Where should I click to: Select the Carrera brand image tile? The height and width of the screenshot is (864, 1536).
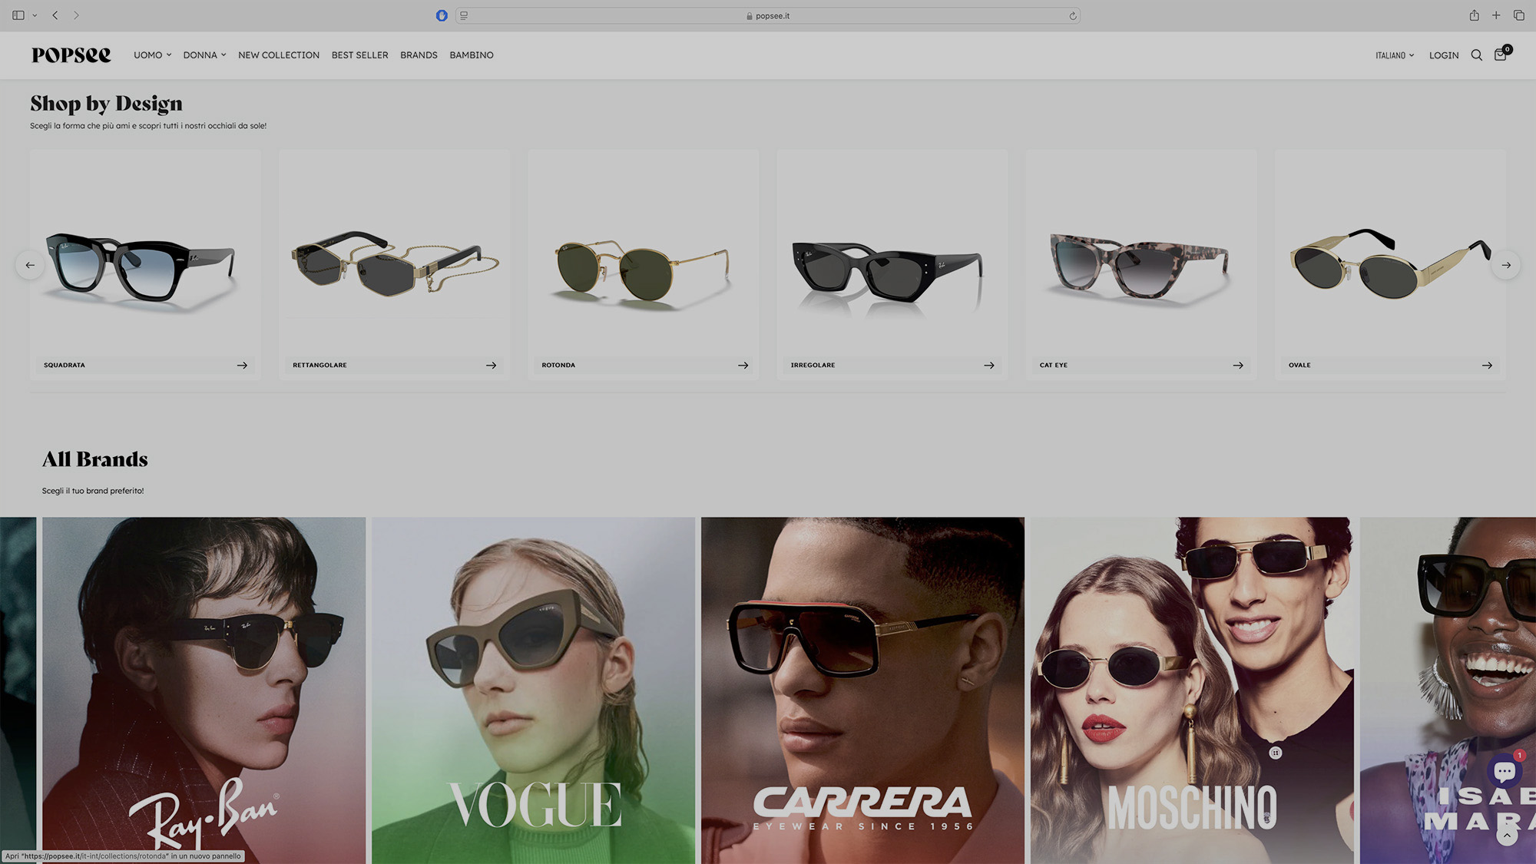tap(862, 690)
